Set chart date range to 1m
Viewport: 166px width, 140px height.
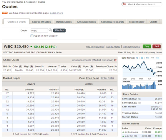[x=147, y=58]
